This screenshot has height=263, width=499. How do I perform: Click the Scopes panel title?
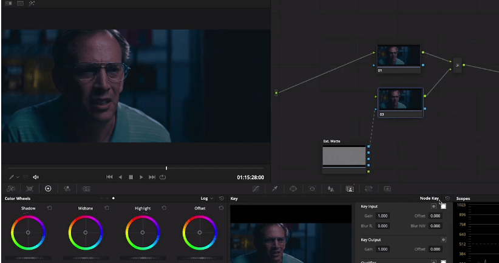click(x=463, y=199)
